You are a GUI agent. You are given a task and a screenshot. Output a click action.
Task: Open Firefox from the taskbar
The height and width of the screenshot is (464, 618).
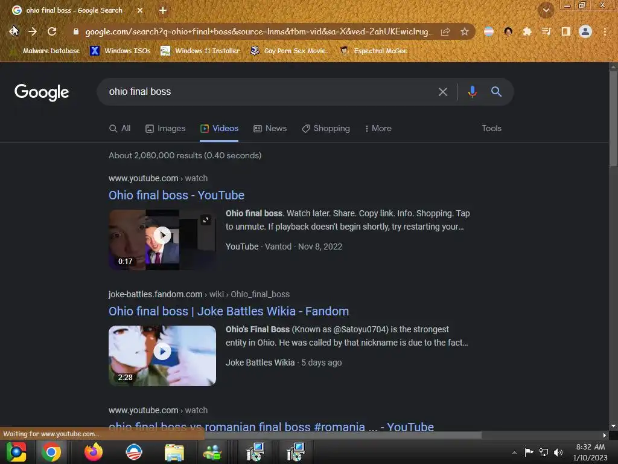(x=94, y=452)
